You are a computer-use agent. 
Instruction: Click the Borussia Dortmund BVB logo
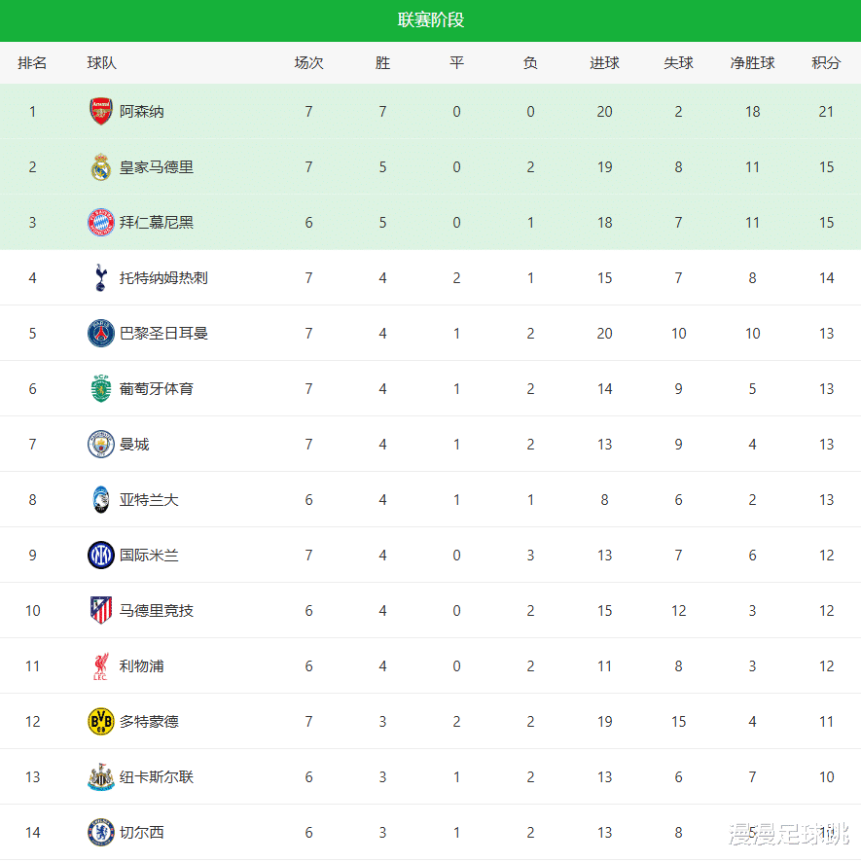click(x=100, y=721)
